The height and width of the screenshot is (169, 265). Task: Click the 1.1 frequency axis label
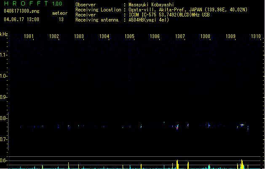click(x=3, y=55)
